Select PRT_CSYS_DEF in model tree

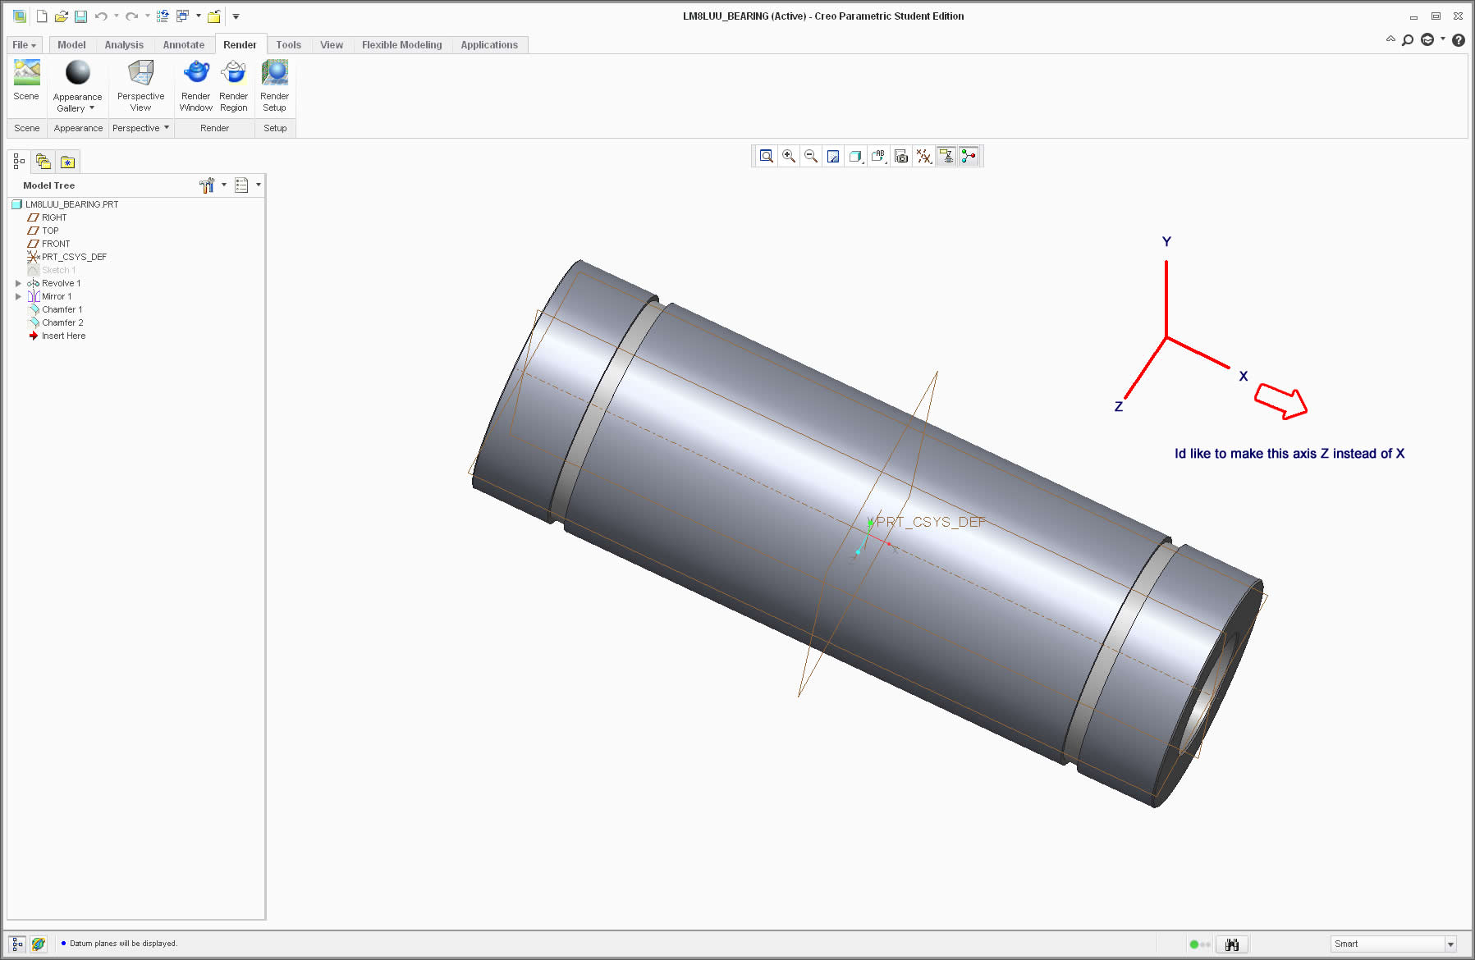tap(74, 257)
